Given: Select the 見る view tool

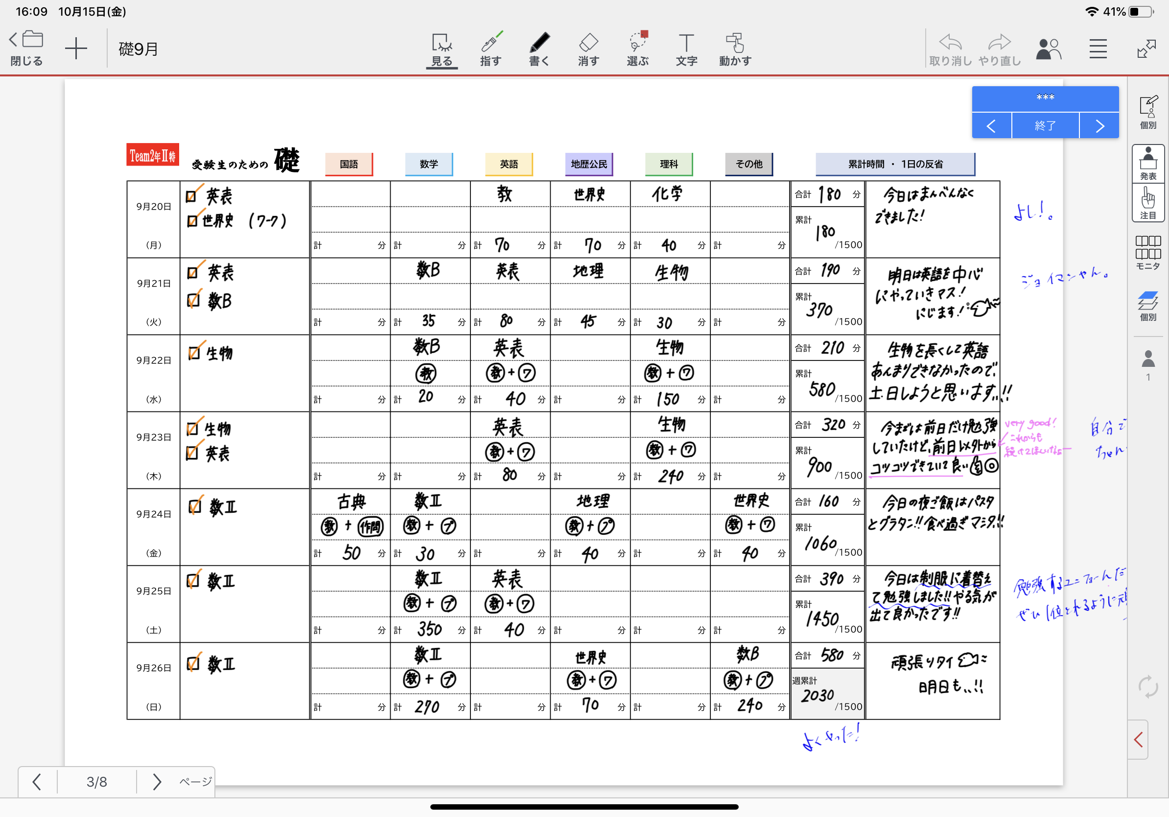Looking at the screenshot, I should (442, 49).
